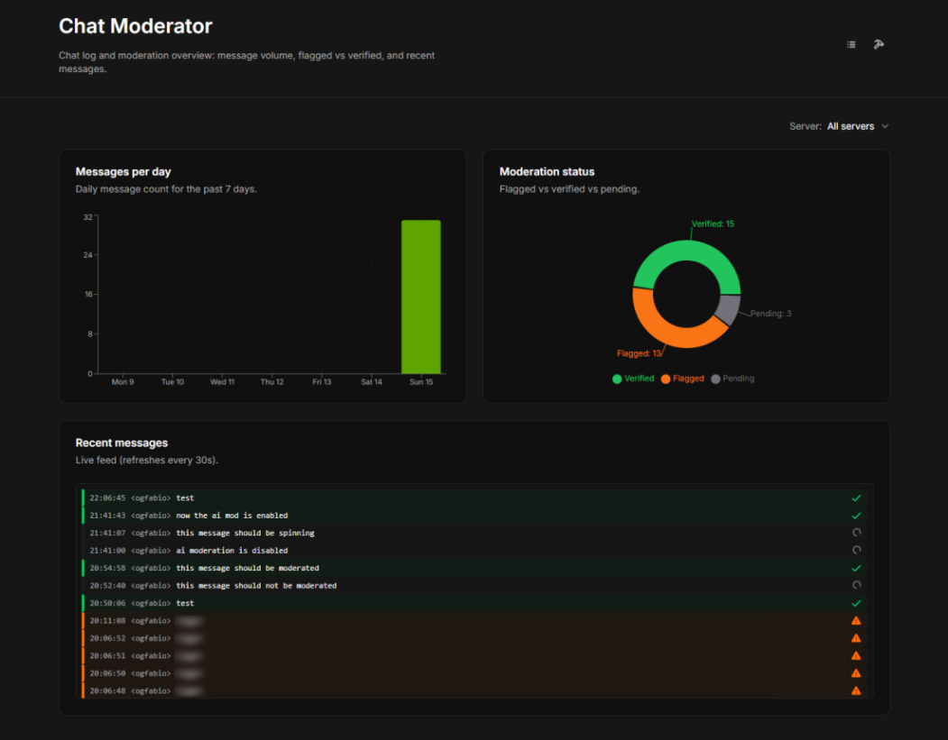
Task: Click verified checkmark for 'ai mod is enabled' message
Action: tap(856, 516)
